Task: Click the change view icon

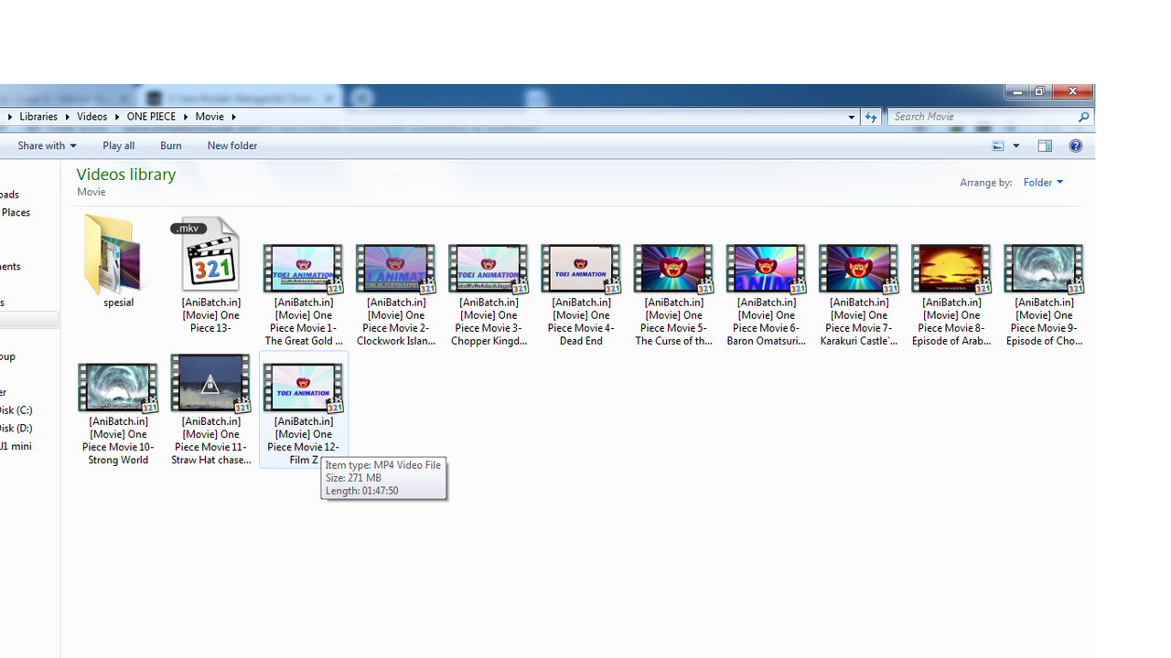Action: coord(998,146)
